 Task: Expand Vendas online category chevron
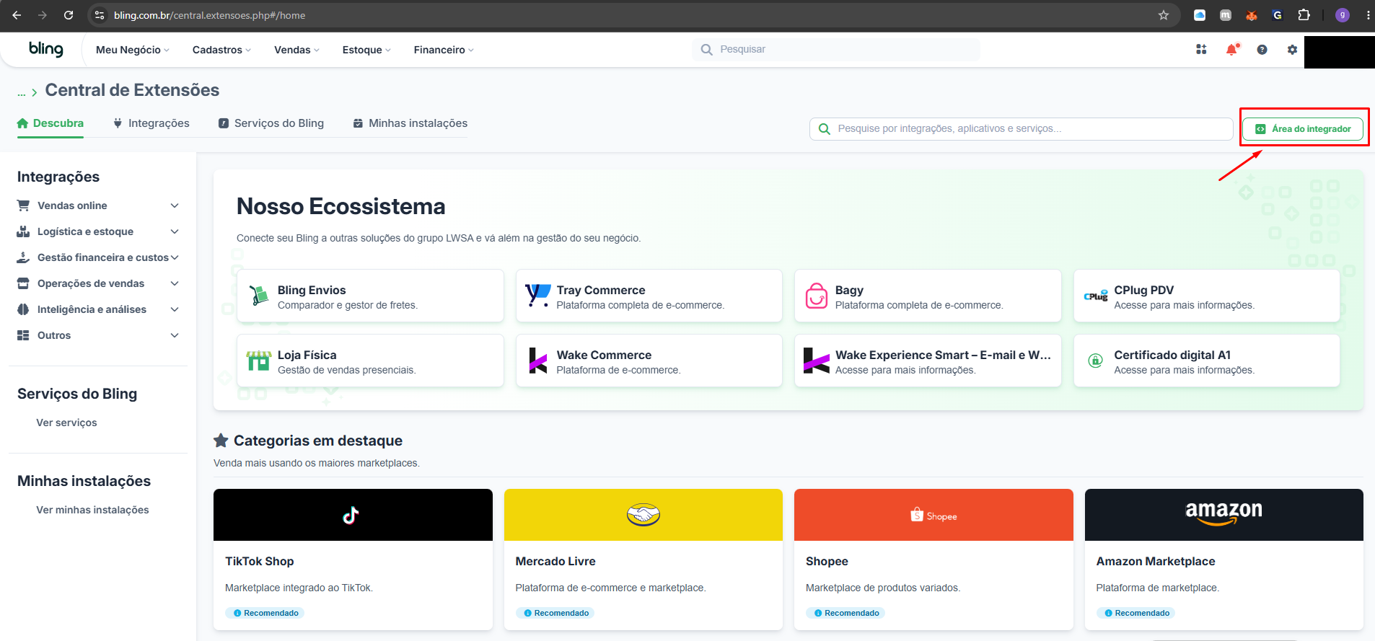(x=175, y=205)
